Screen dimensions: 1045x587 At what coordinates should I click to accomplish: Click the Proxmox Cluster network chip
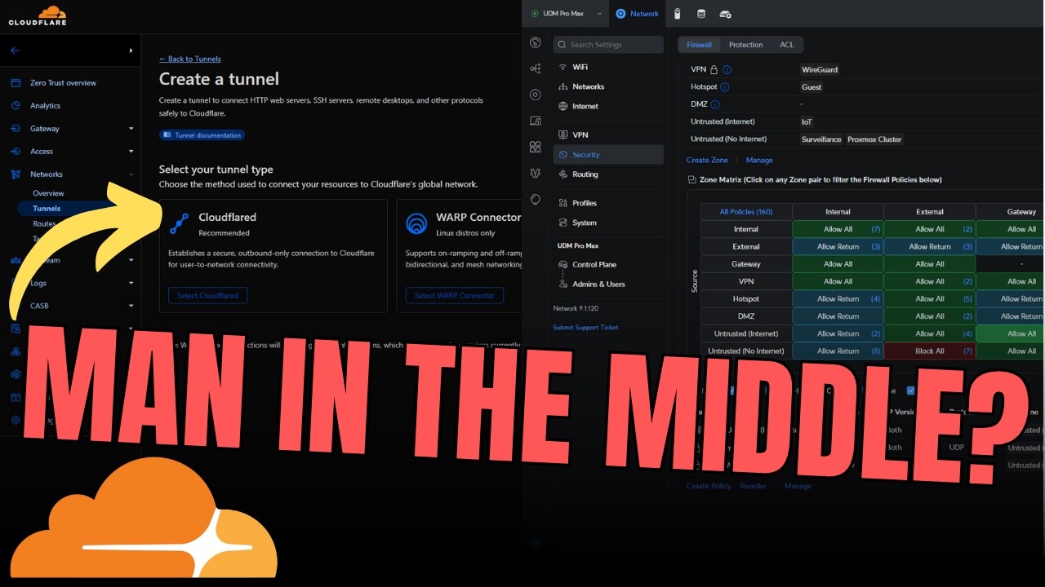click(874, 139)
